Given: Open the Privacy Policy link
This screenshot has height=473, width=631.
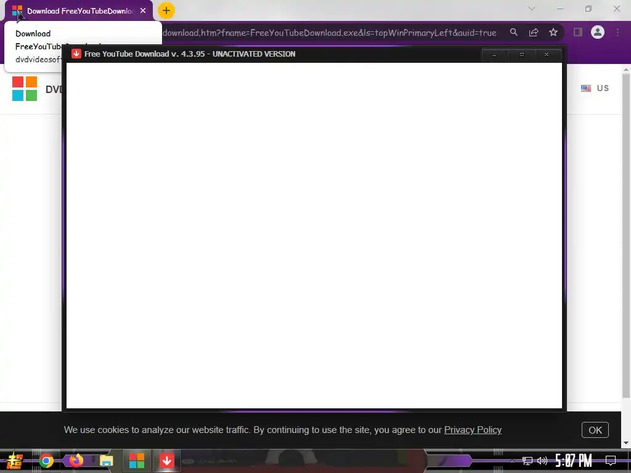Looking at the screenshot, I should (x=473, y=430).
